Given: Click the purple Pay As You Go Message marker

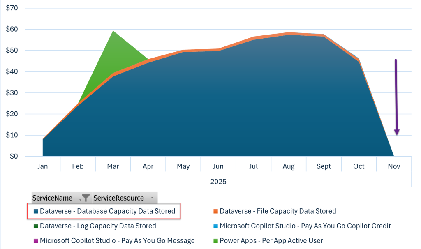Looking at the screenshot, I should tap(36, 241).
